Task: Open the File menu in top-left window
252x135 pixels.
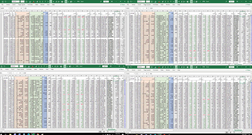Action: pos(2,5)
